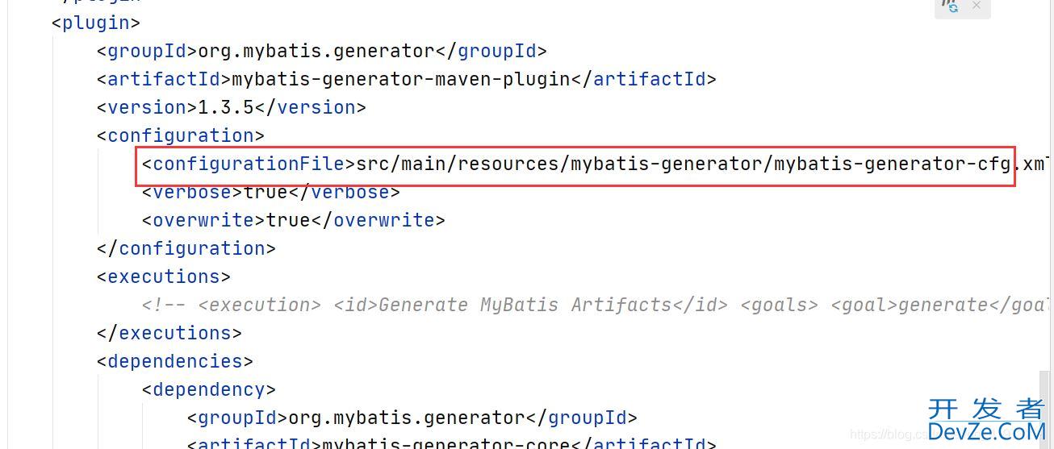Image resolution: width=1054 pixels, height=449 pixels.
Task: Click the opening <configuration> tag
Action: tap(181, 135)
